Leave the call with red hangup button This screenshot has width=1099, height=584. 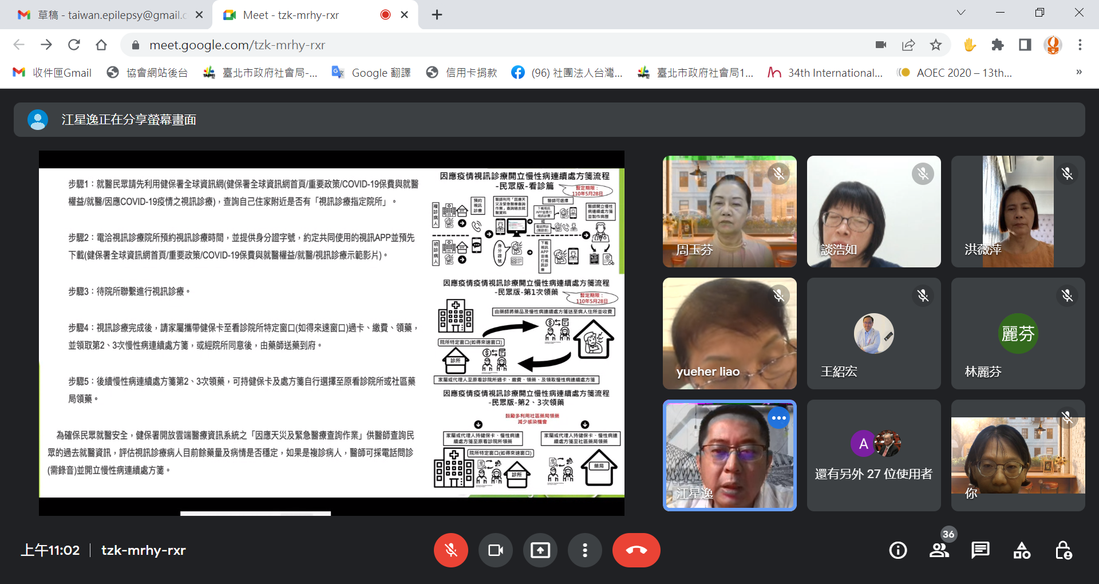click(636, 550)
